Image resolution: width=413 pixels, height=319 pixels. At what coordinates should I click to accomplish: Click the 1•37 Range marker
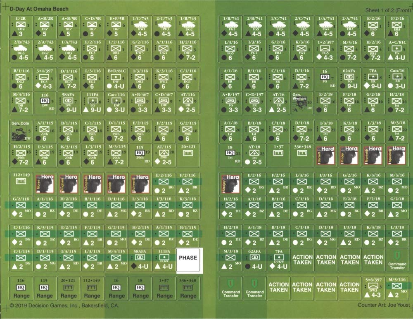pos(164,288)
